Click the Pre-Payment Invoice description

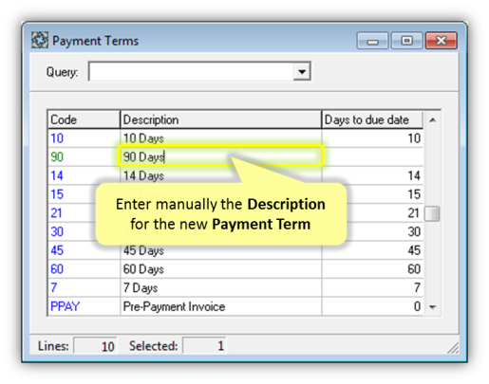[220, 306]
